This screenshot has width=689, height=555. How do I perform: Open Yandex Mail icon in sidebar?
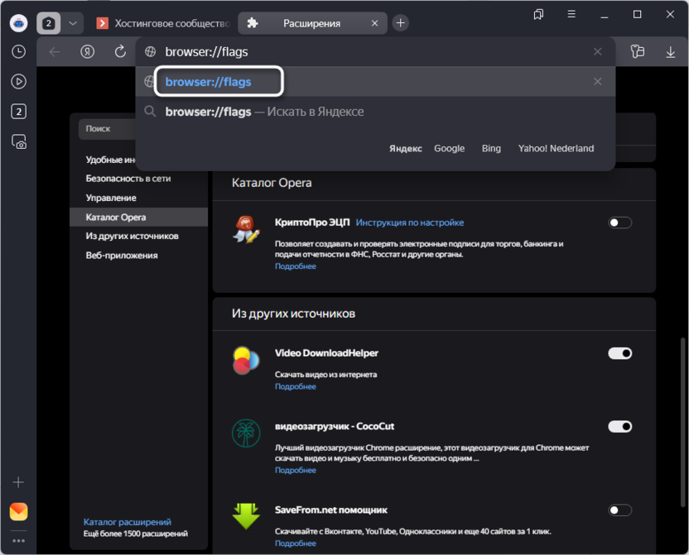click(x=18, y=511)
